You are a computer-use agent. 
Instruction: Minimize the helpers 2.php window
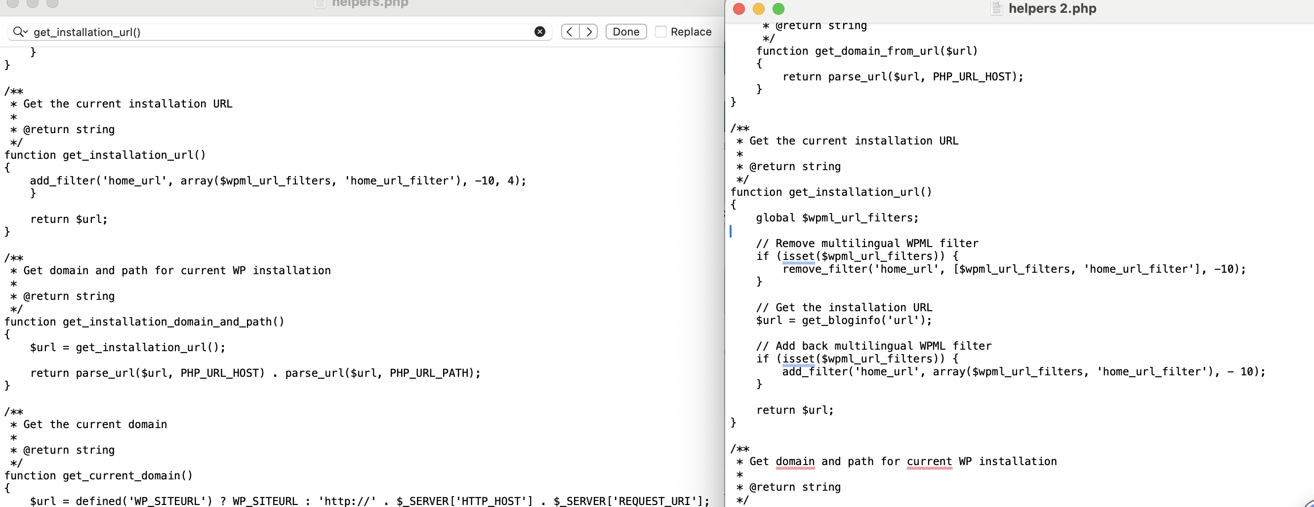[x=758, y=9]
